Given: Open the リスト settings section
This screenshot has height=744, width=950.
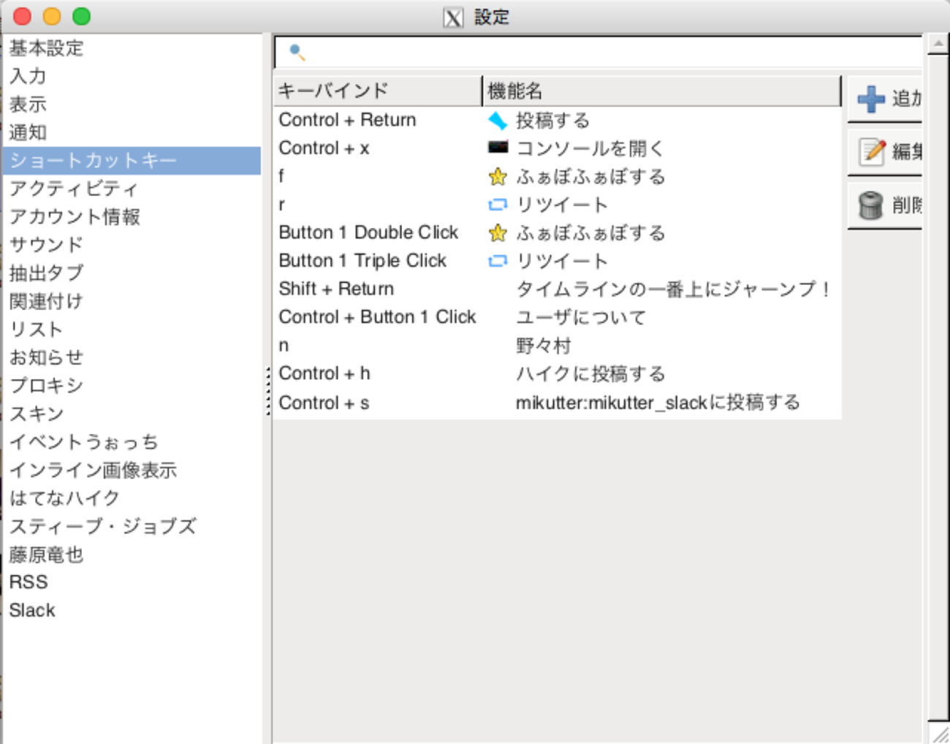Looking at the screenshot, I should (132, 330).
